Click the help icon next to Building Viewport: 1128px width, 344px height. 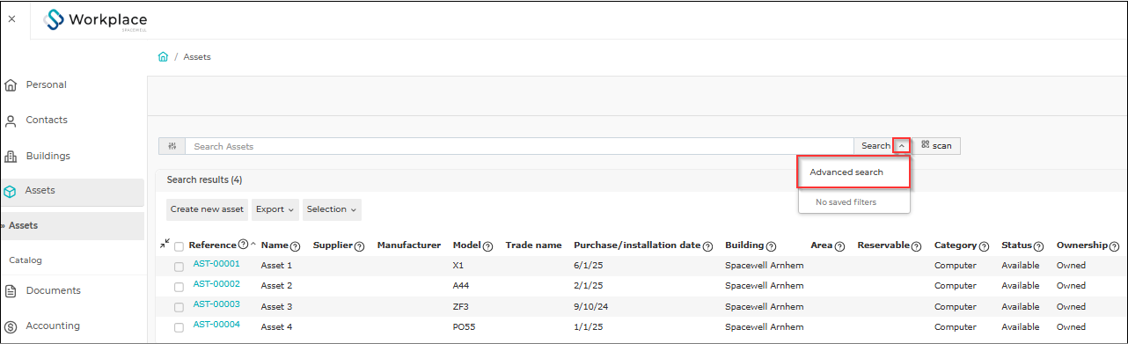(x=771, y=246)
